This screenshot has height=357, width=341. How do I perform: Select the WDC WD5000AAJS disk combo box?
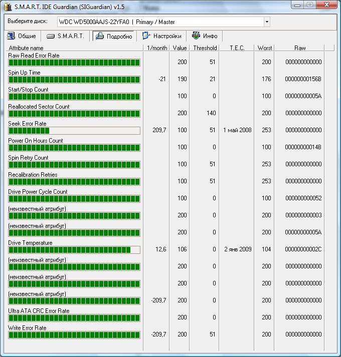click(160, 22)
